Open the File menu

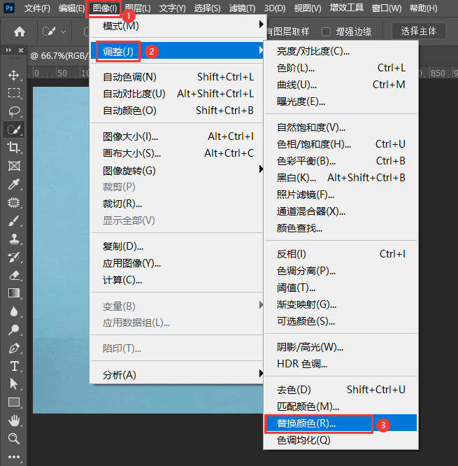click(x=37, y=8)
